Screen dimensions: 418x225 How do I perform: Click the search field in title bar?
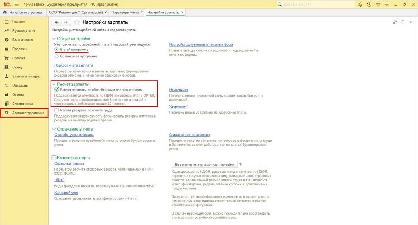pyautogui.click(x=309, y=4)
